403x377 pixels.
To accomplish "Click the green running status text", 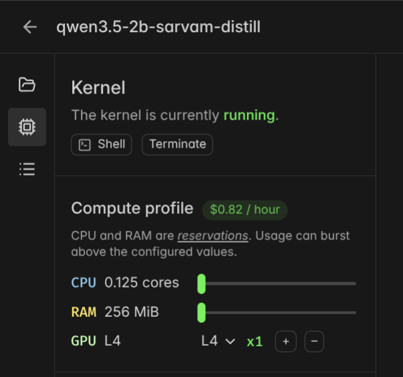I will tap(249, 115).
